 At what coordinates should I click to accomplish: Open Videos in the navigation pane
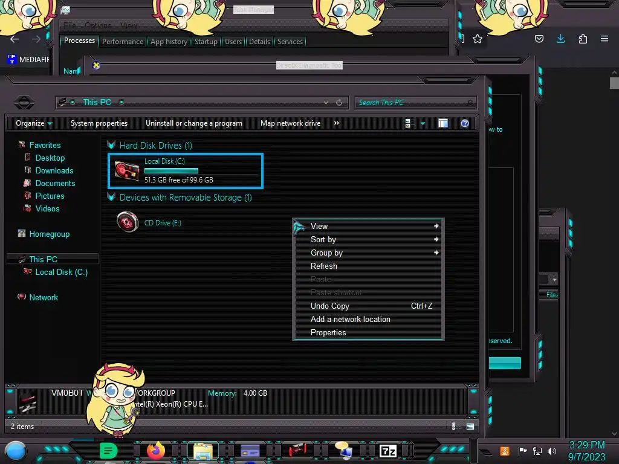pos(47,208)
